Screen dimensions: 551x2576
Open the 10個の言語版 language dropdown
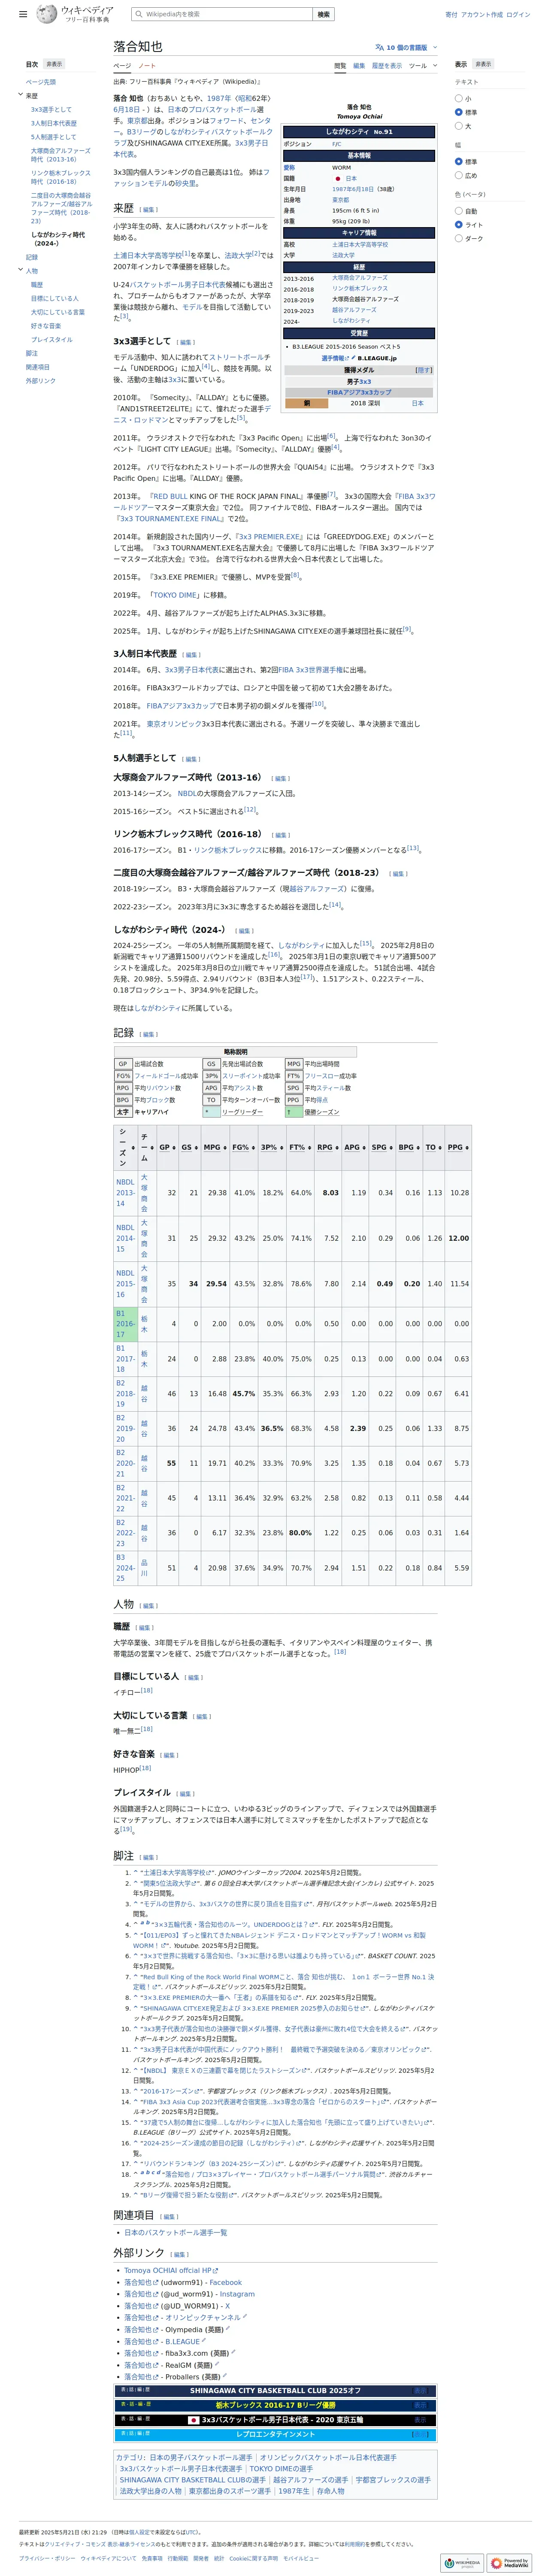tap(407, 47)
